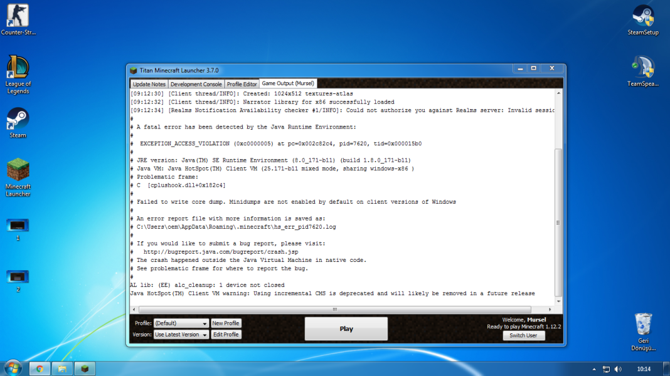Click the horizontal scrollbar right arrow
This screenshot has width=670, height=376.
550,310
